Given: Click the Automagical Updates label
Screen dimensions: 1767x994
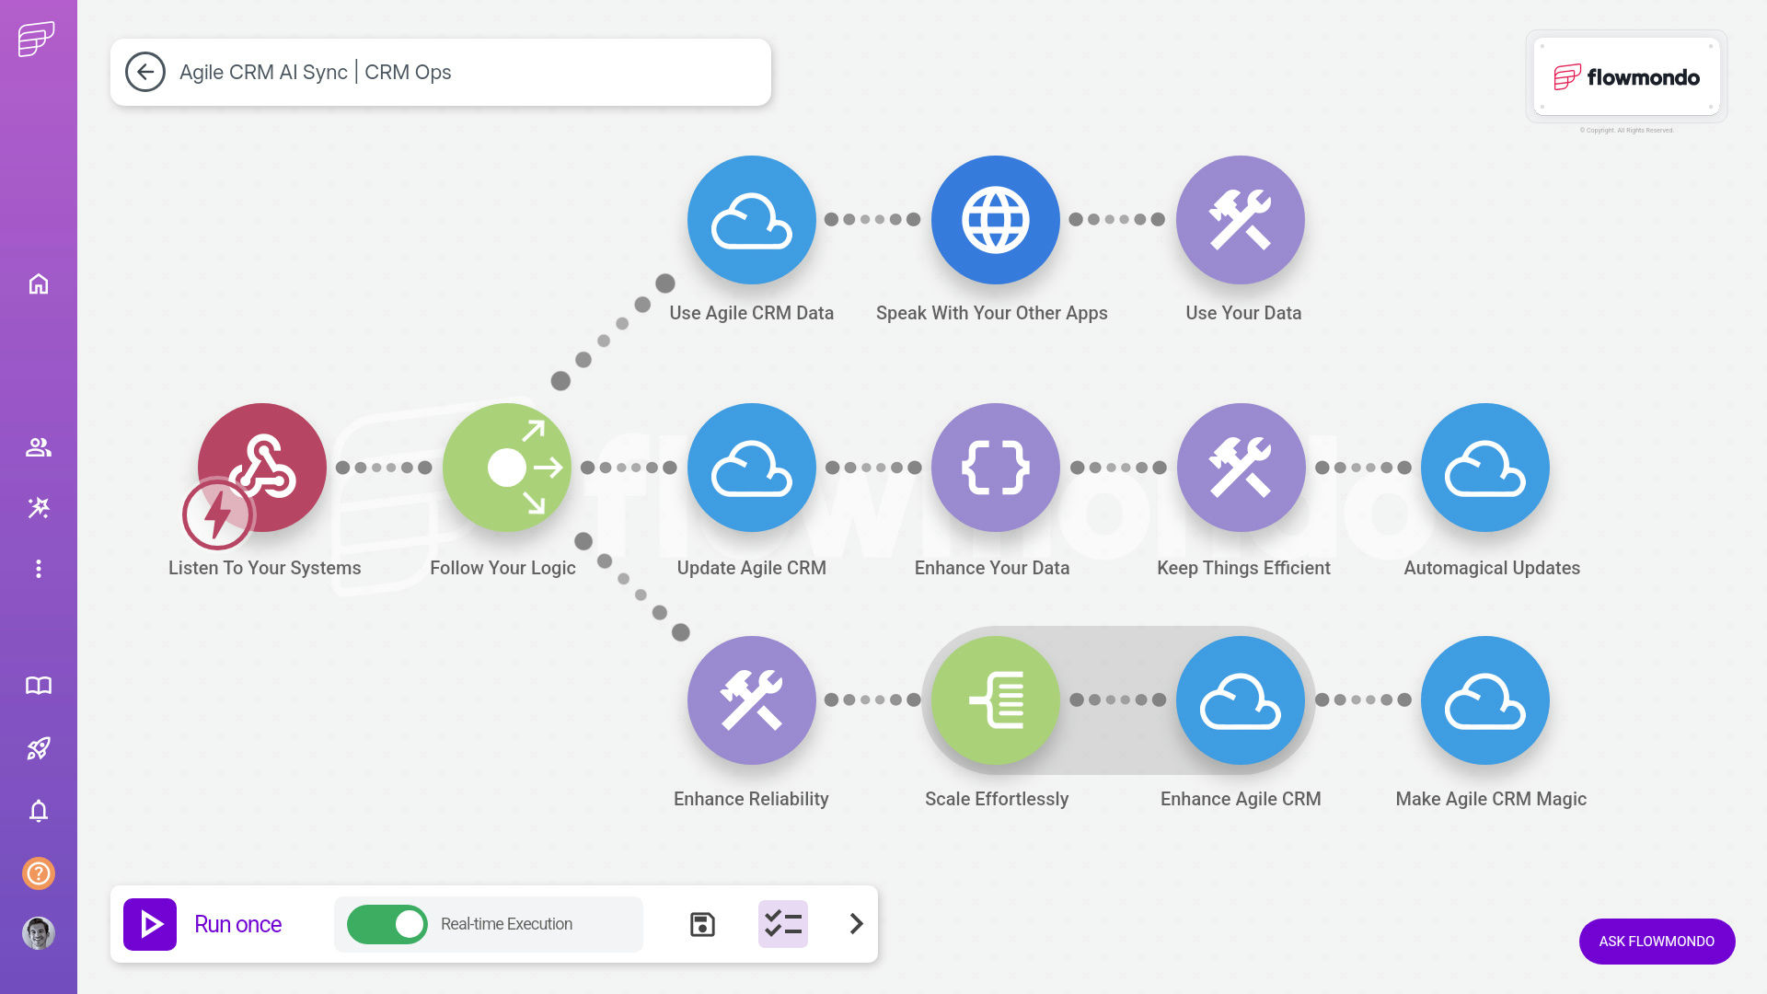Looking at the screenshot, I should (1492, 568).
